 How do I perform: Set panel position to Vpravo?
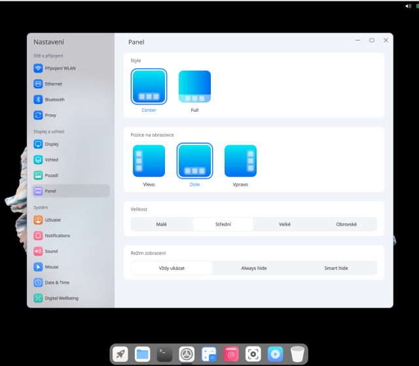point(240,161)
